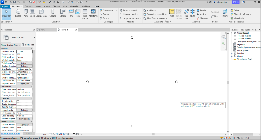Select the Eixo grid tool
The image size is (261, 140).
tap(214, 16)
